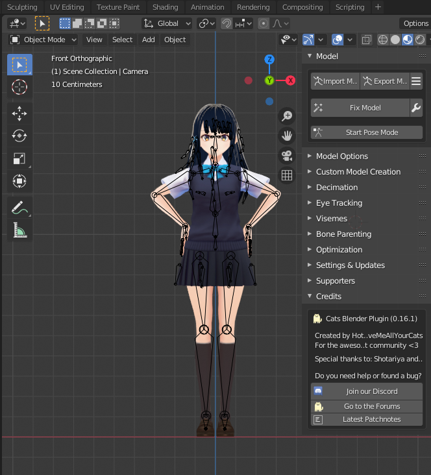Viewport: 431px width, 475px height.
Task: Click the green Y axis gizmo ball
Action: [269, 80]
